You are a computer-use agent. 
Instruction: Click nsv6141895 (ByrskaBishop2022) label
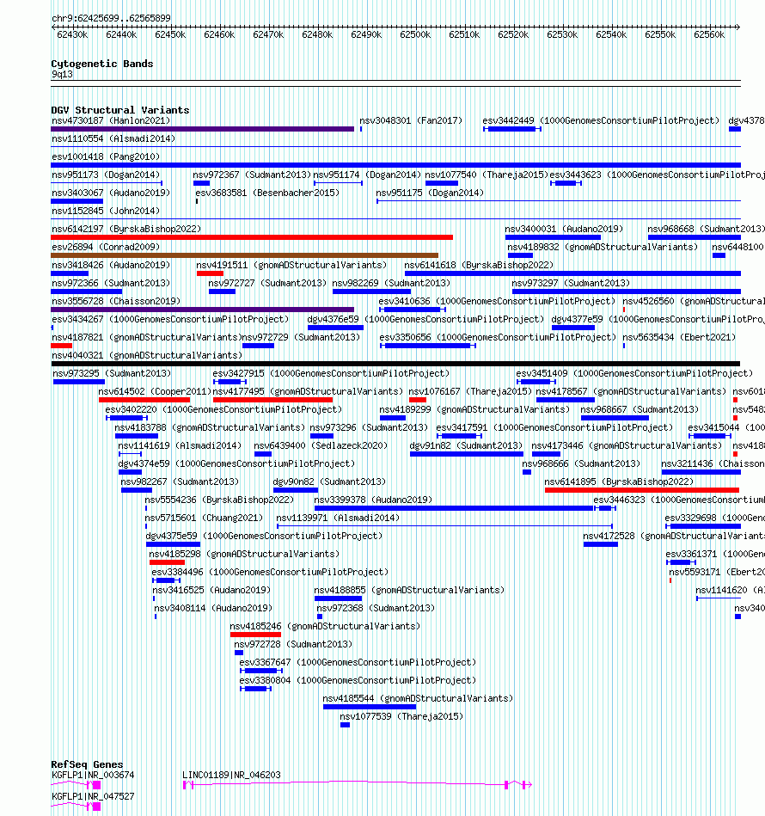(x=619, y=482)
